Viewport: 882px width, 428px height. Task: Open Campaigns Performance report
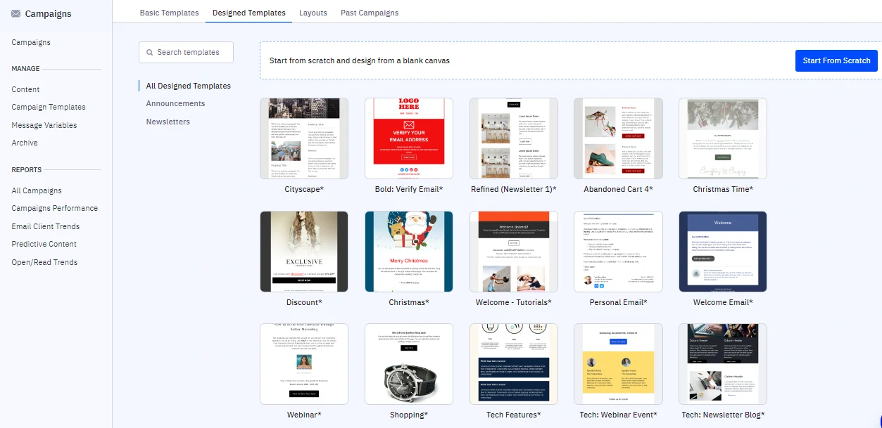[55, 208]
